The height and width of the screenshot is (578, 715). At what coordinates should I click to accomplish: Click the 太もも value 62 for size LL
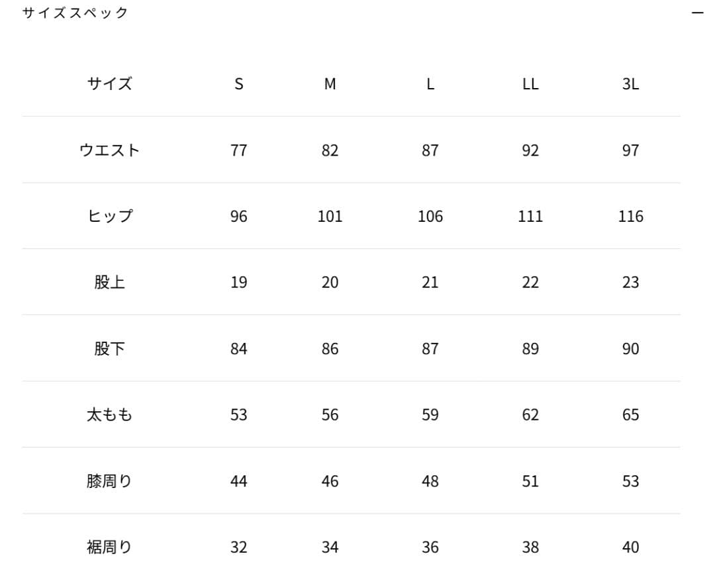pyautogui.click(x=530, y=415)
